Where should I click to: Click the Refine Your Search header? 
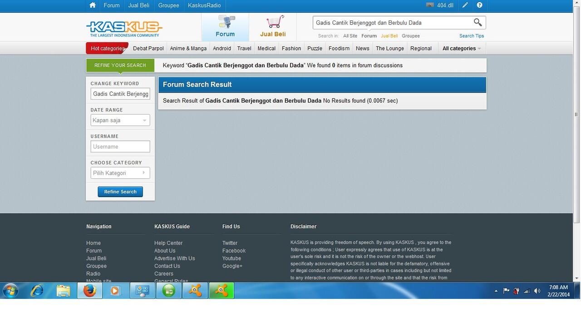click(x=120, y=65)
